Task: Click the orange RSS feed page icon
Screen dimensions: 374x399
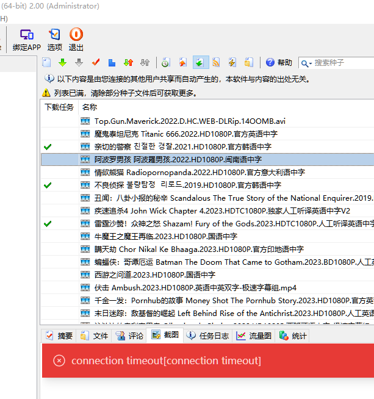Action: [x=216, y=62]
